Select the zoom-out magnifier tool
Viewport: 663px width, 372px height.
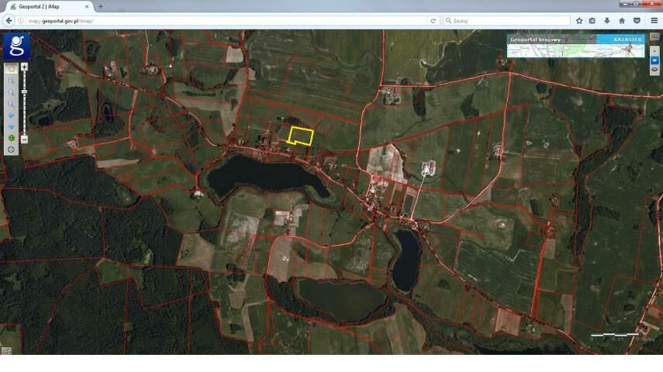click(11, 91)
